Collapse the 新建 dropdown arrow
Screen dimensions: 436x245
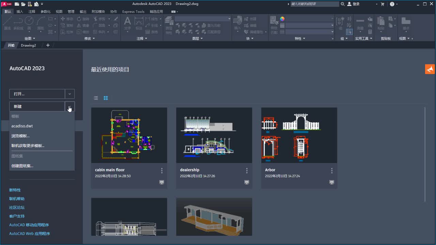tap(70, 107)
